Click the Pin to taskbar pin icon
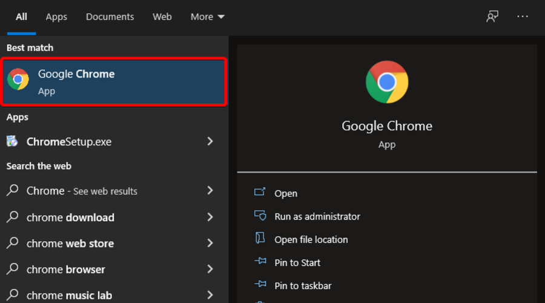Screen dimensions: 545x303 pyautogui.click(x=260, y=285)
